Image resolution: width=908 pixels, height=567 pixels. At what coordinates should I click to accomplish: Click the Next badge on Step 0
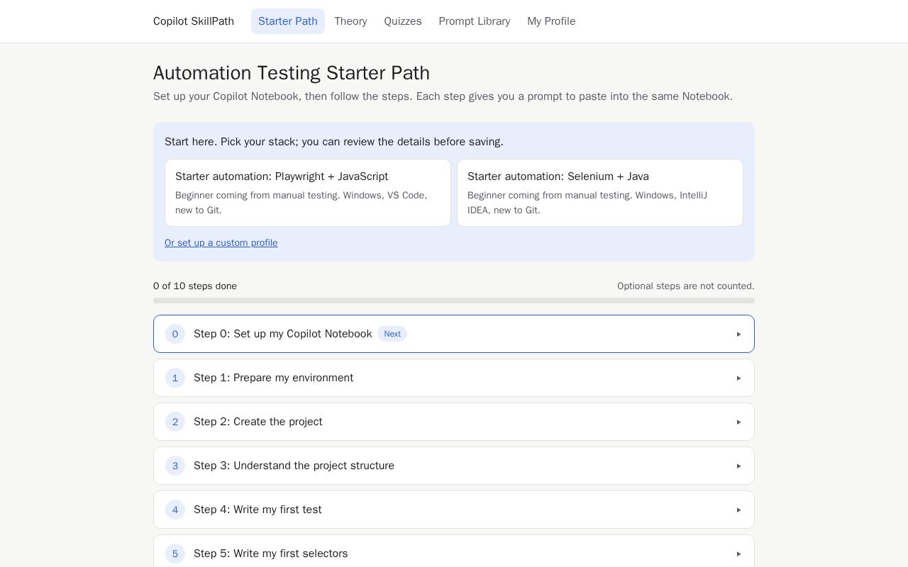[392, 334]
